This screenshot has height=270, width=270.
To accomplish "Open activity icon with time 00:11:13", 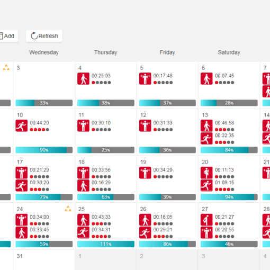I will (x=206, y=173).
